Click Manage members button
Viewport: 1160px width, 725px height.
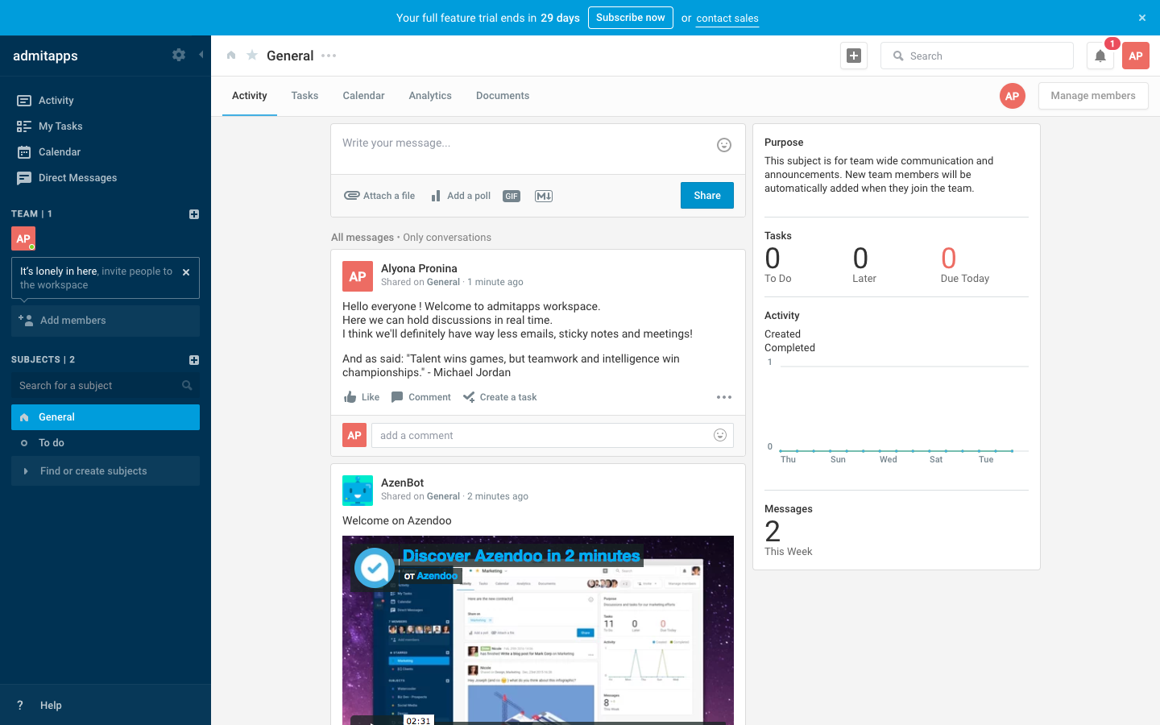1093,96
